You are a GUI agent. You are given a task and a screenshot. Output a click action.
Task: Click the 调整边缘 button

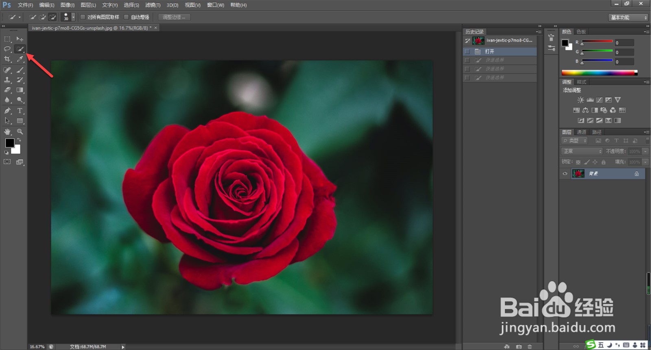pos(174,17)
